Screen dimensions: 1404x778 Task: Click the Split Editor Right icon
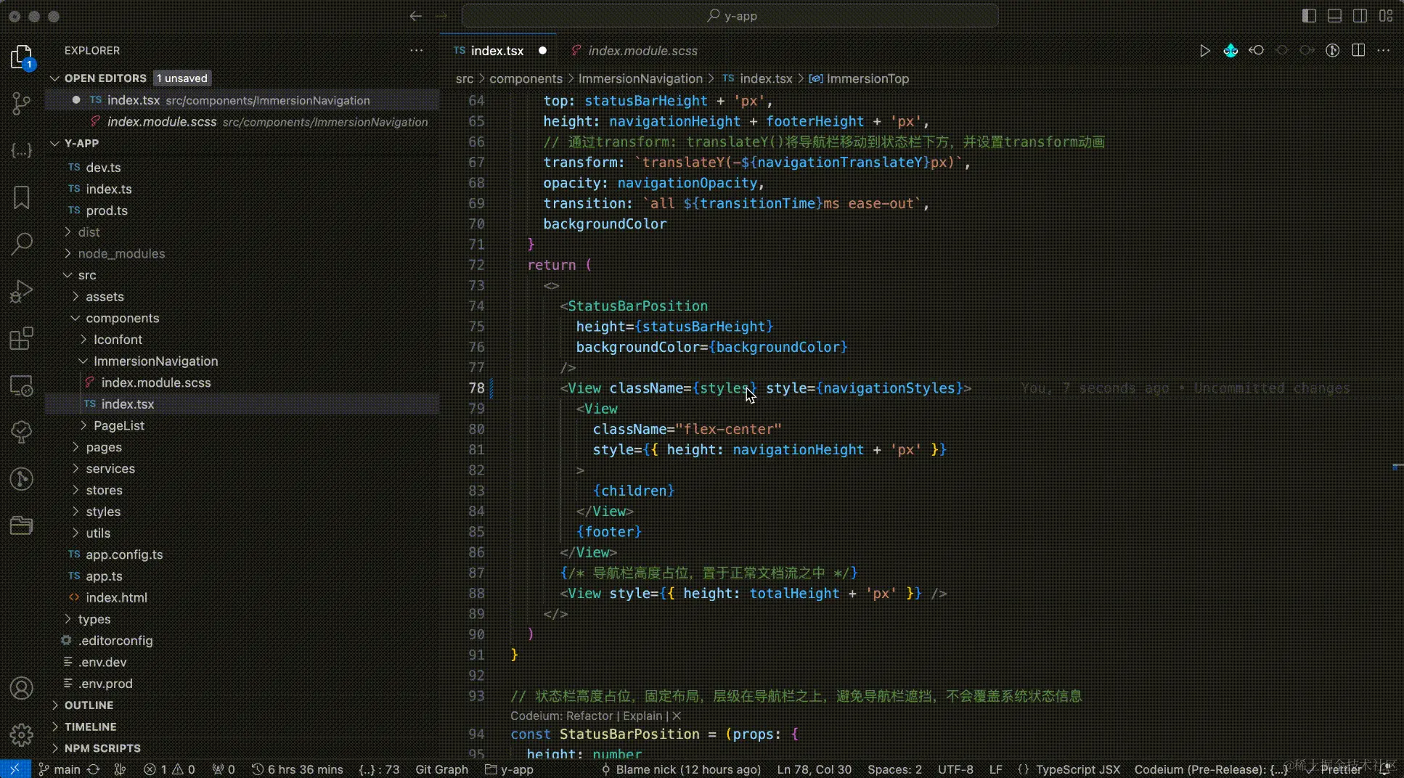[x=1358, y=51]
